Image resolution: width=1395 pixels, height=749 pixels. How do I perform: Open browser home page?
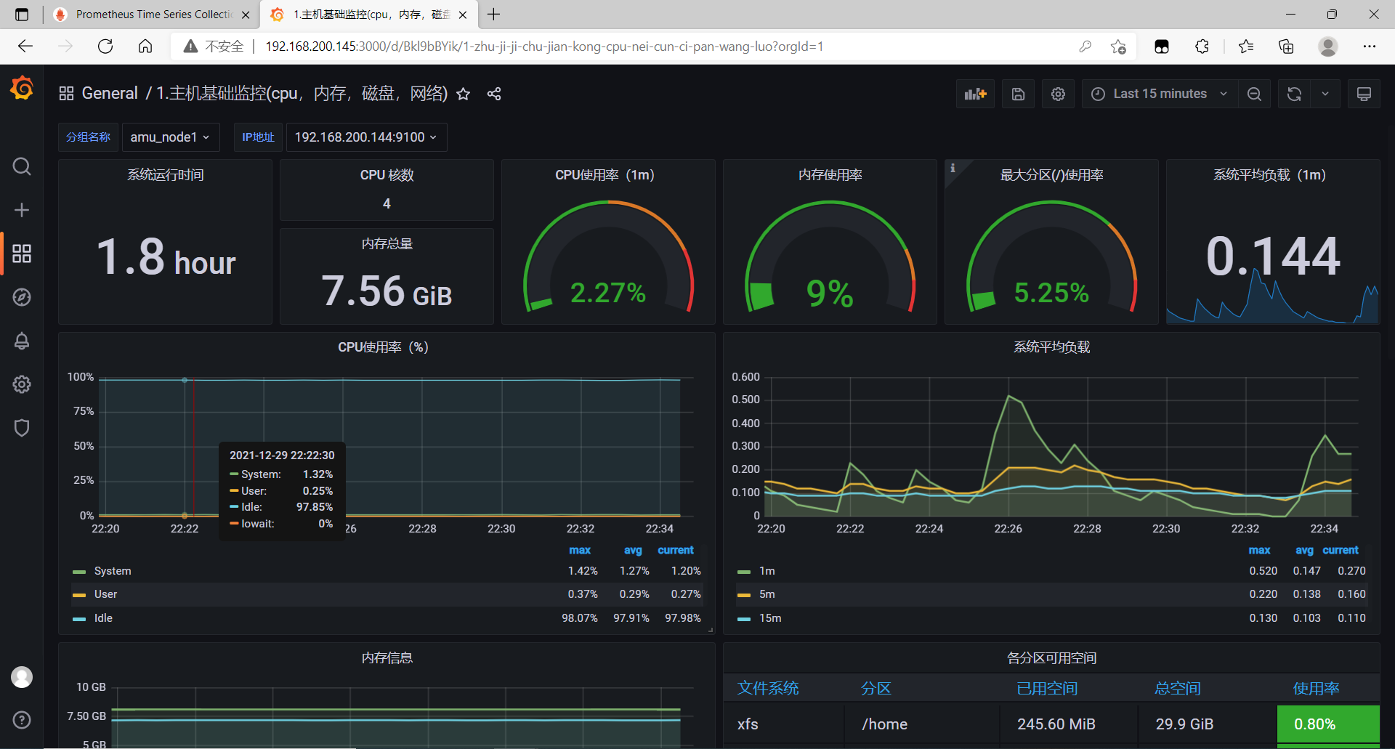145,46
